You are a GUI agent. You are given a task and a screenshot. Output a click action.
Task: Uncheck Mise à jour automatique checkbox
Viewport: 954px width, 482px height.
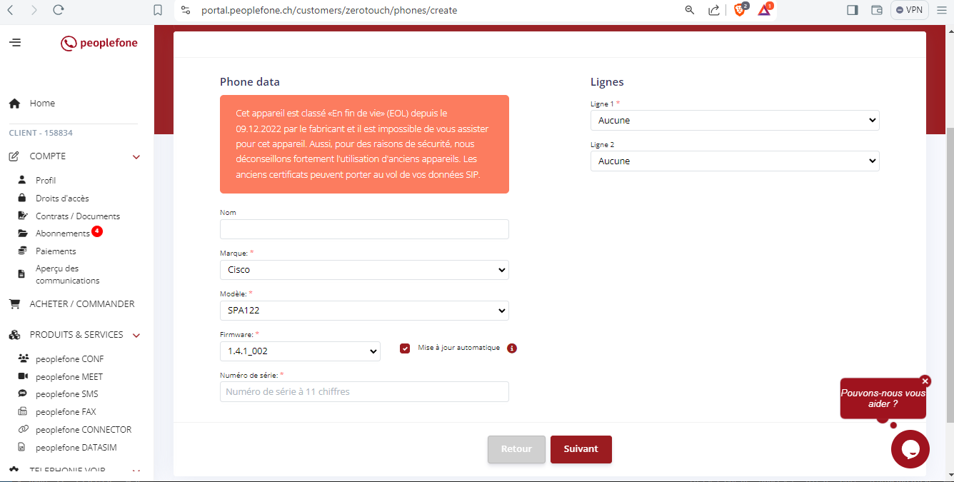coord(405,348)
